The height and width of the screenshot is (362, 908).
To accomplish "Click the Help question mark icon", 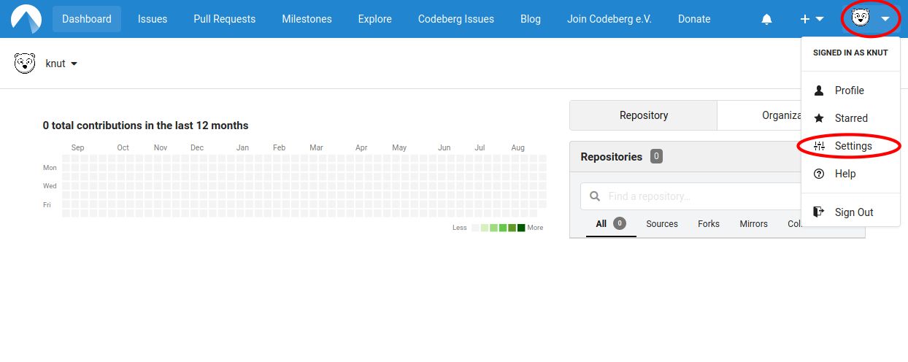I will tap(819, 174).
